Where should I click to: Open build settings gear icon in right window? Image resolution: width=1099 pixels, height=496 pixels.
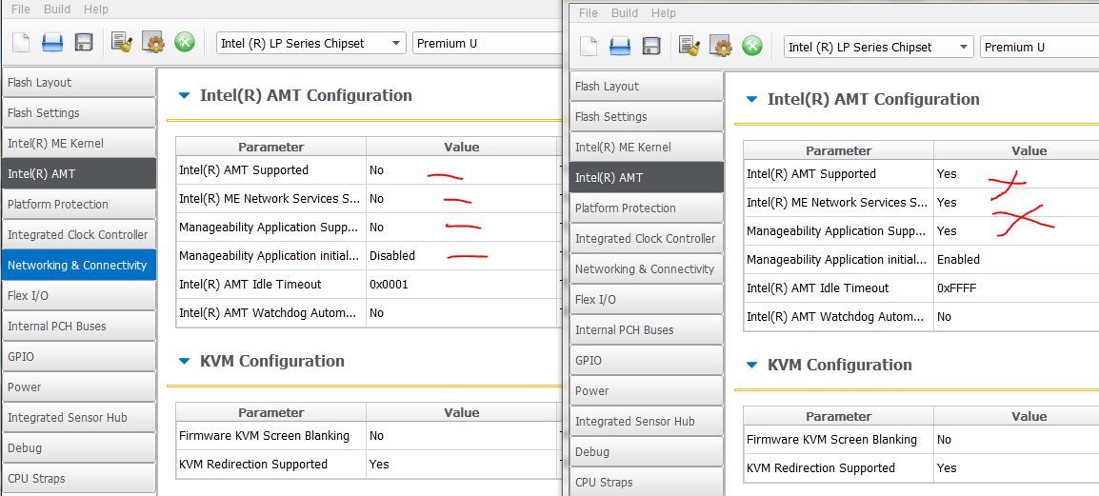(721, 47)
